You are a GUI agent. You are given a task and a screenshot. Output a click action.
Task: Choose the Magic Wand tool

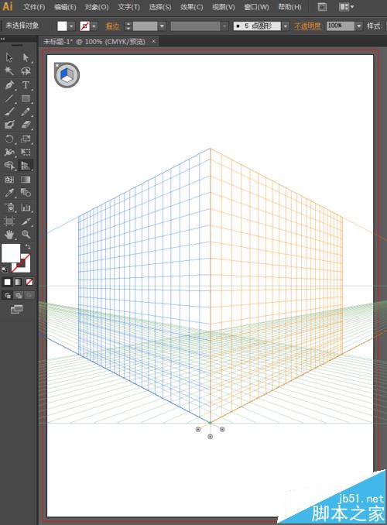coord(9,71)
